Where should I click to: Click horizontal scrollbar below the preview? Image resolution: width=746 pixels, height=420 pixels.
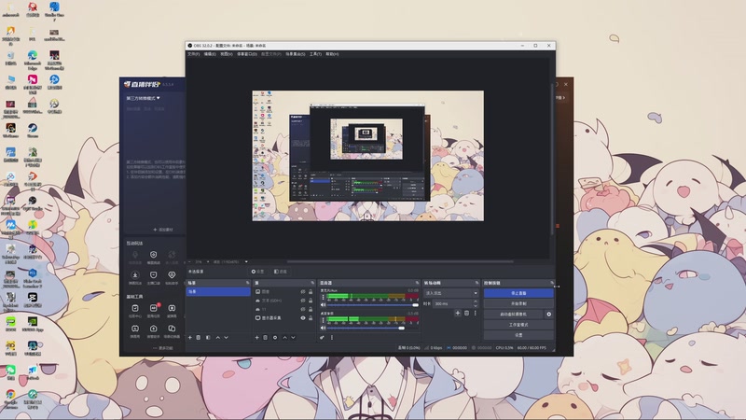coord(400,261)
